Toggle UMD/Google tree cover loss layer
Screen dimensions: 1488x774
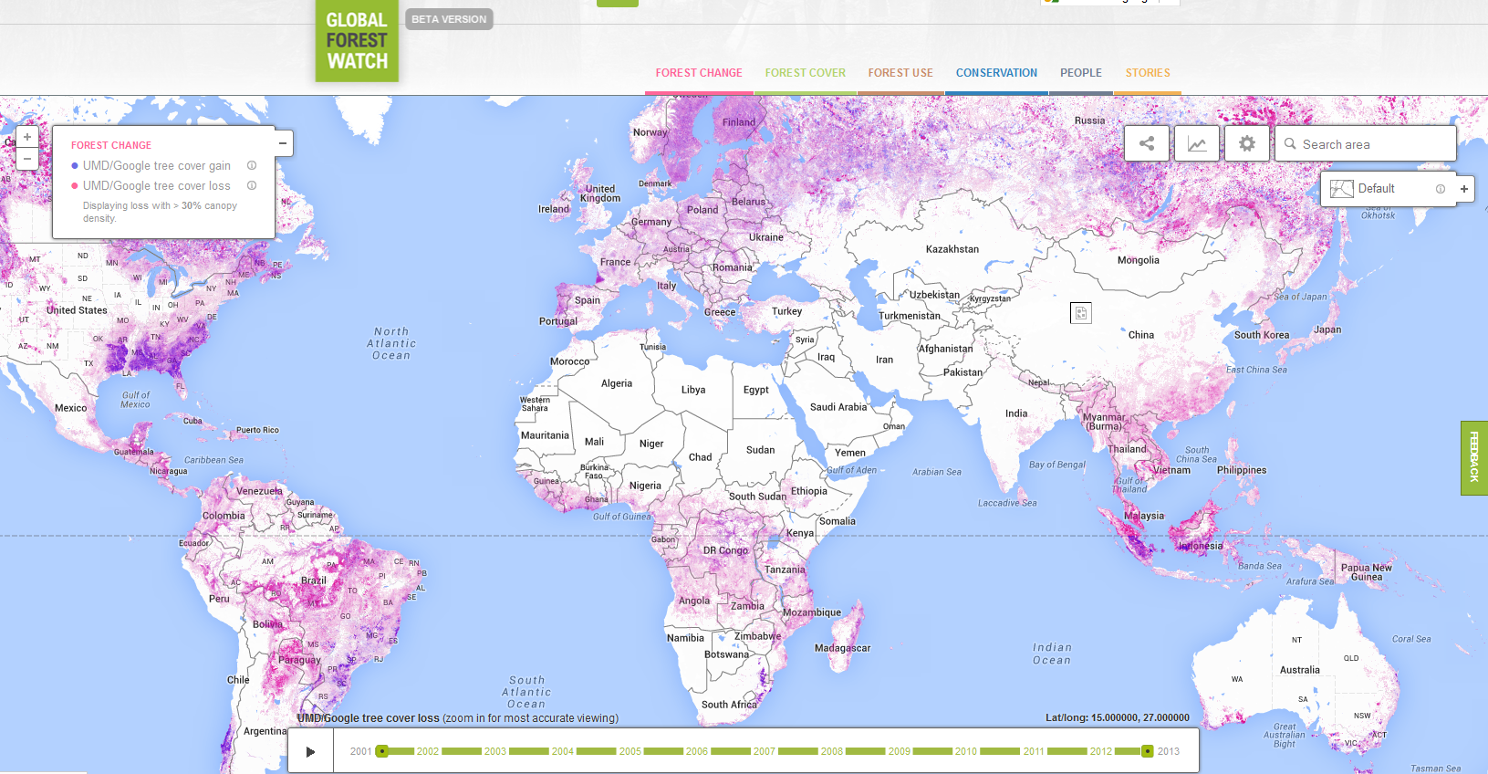tap(156, 186)
